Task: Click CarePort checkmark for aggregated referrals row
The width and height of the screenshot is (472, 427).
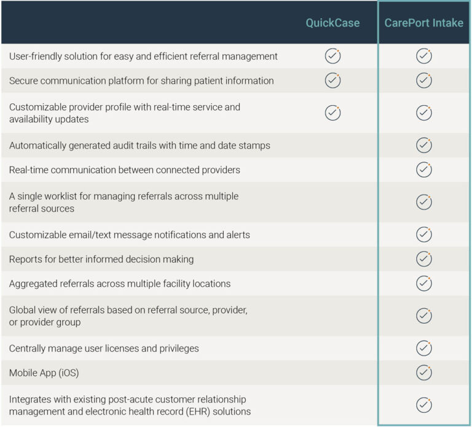Action: [x=424, y=283]
